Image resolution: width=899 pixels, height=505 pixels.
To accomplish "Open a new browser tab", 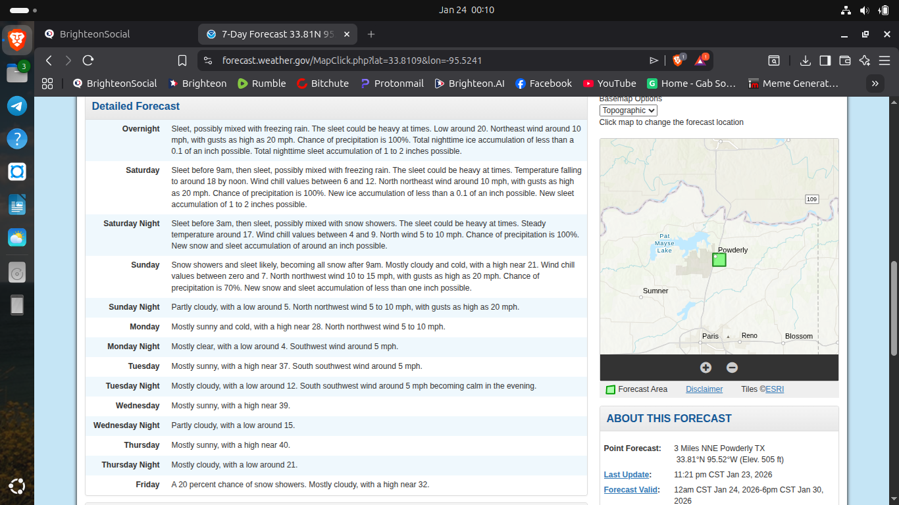I will (371, 34).
